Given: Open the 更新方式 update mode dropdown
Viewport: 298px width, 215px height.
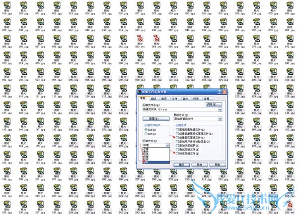Looking at the screenshot, I should [x=220, y=119].
